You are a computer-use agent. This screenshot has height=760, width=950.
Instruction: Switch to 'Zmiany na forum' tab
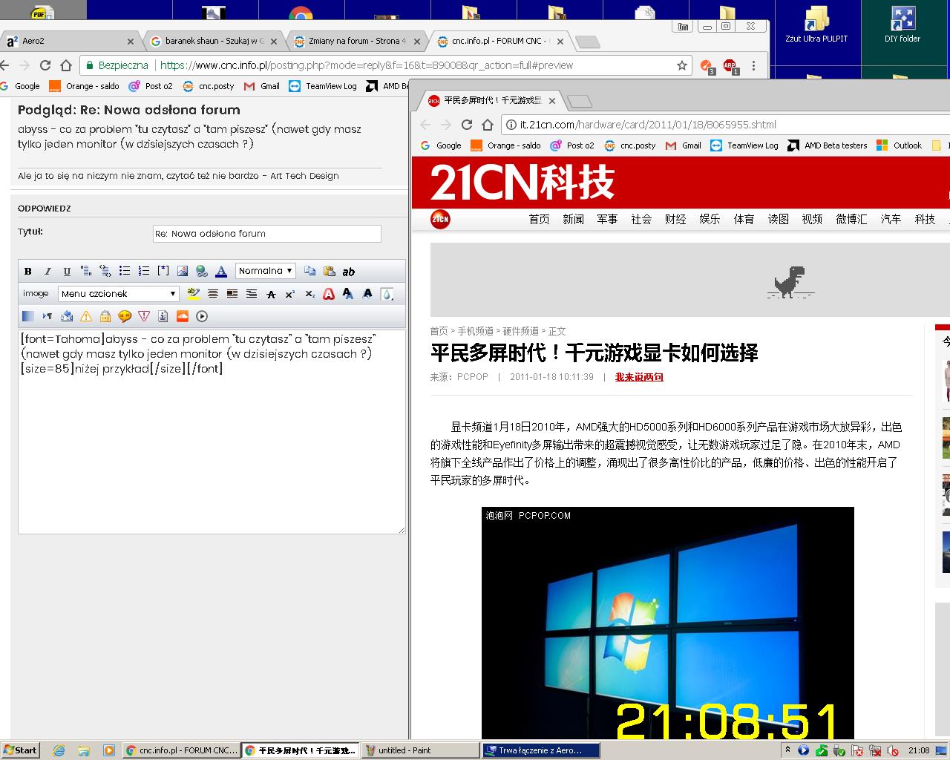pos(357,41)
